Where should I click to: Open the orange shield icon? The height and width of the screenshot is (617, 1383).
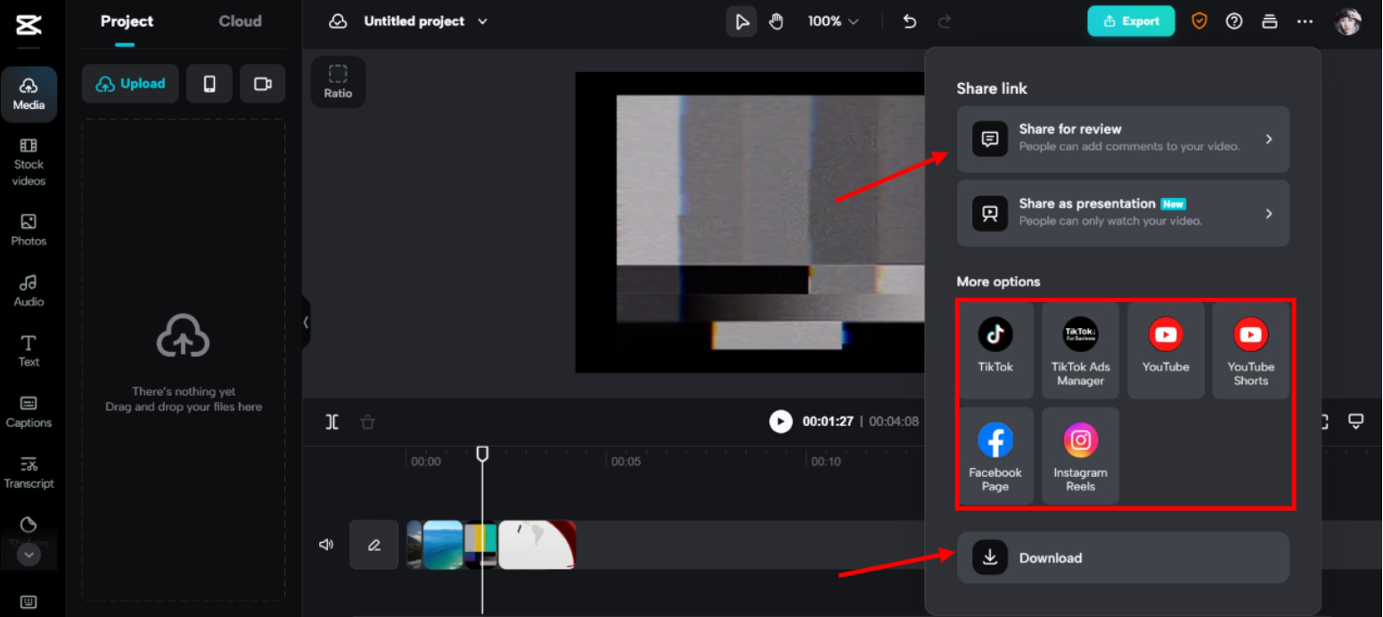[1199, 21]
